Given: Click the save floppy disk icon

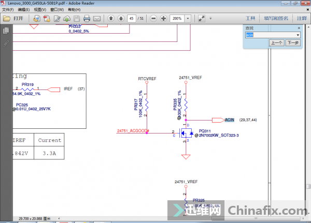Looking at the screenshot, I should [x=77, y=19].
